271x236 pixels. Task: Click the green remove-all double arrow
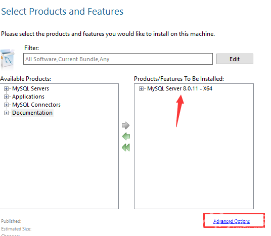126,148
